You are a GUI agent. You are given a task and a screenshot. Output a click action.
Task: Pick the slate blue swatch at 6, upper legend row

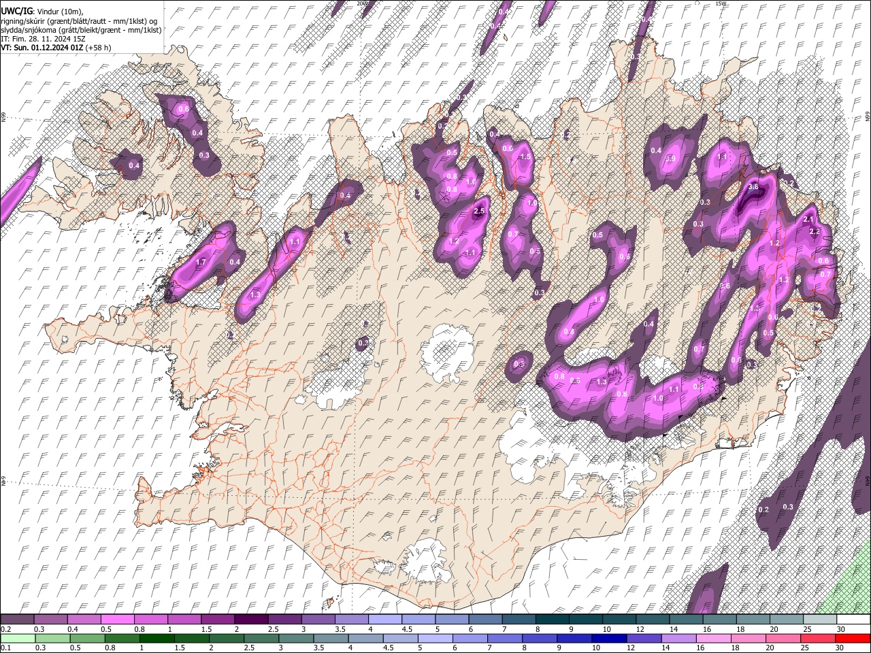[x=486, y=620]
